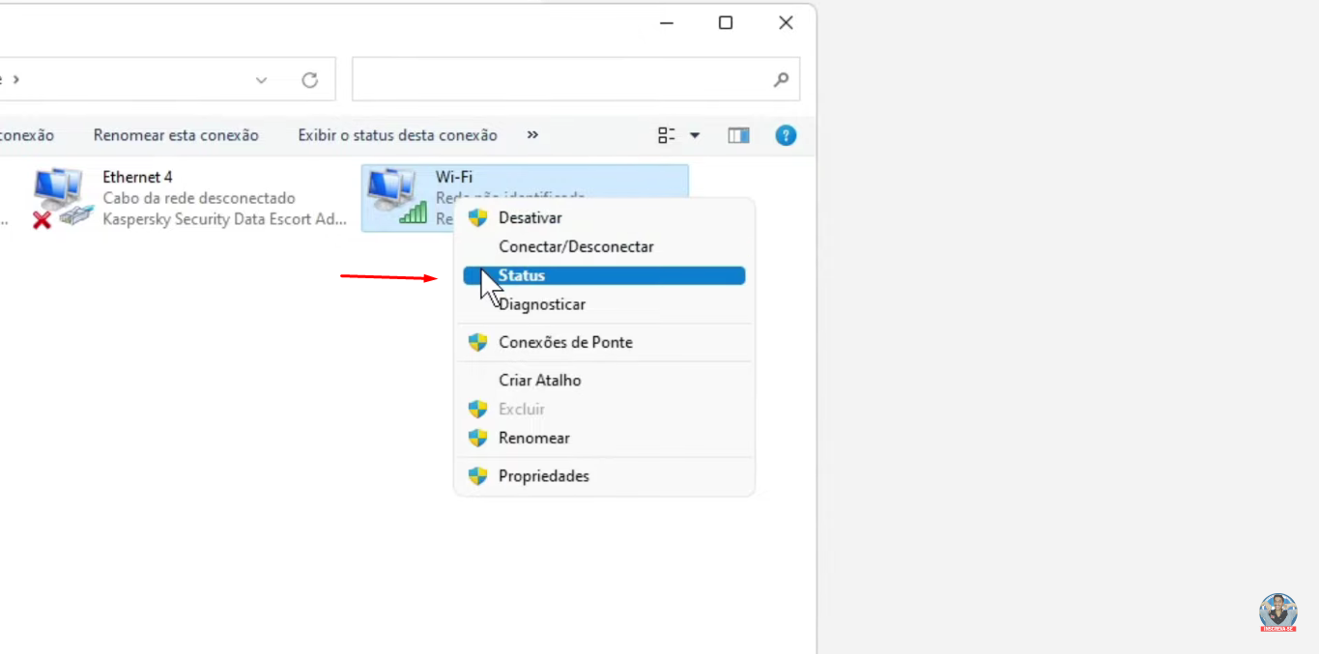Click Exibir o status desta conexão

pyautogui.click(x=397, y=135)
